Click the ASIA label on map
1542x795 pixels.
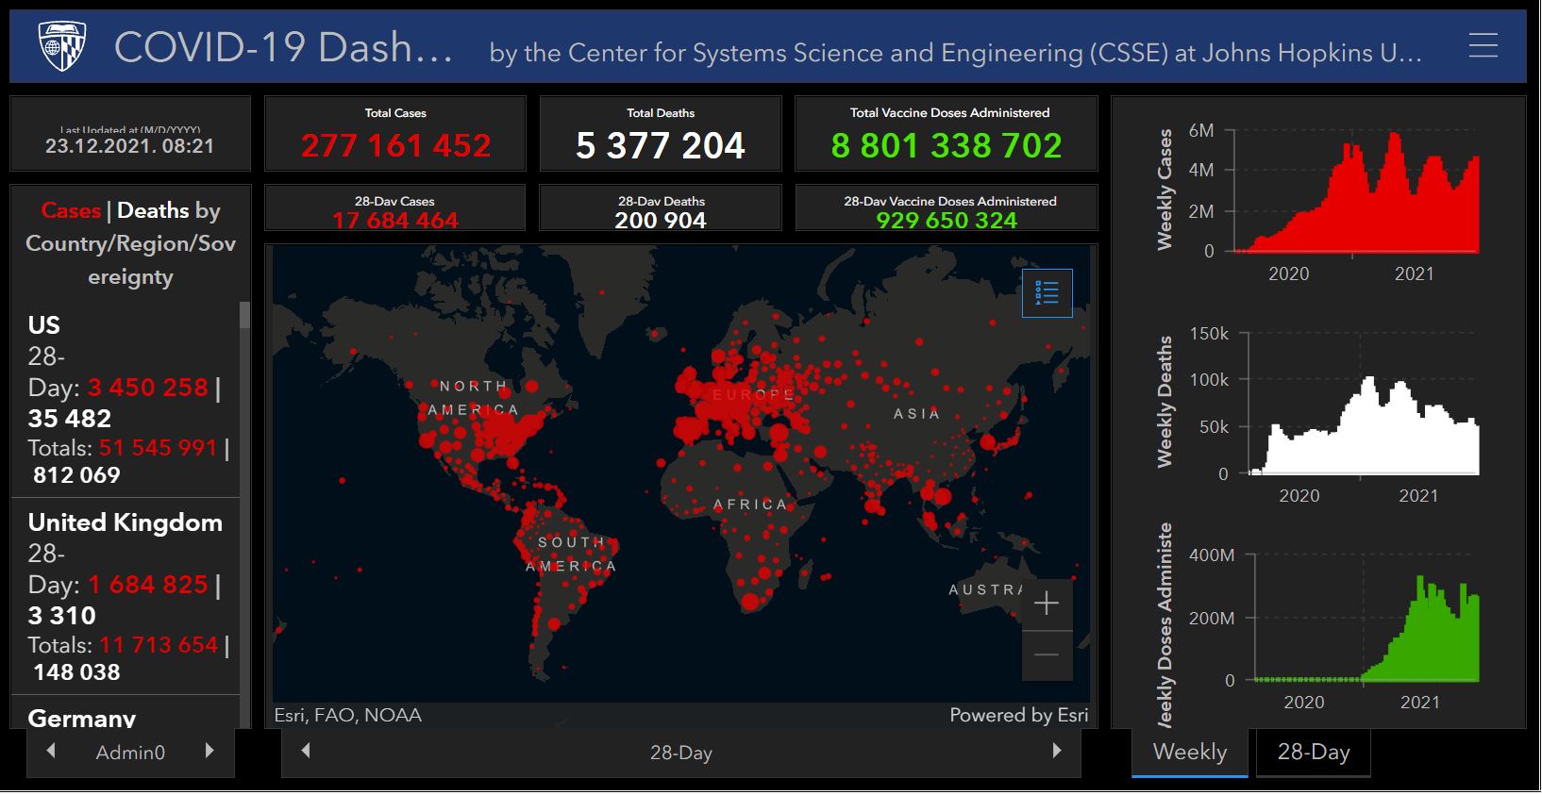pyautogui.click(x=916, y=414)
